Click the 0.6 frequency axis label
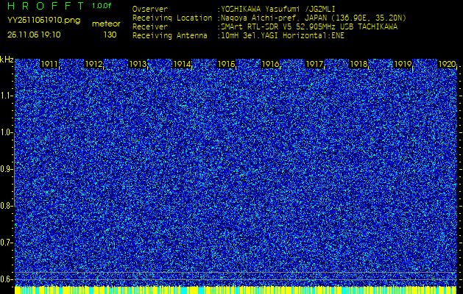This screenshot has width=463, height=294. (7, 279)
